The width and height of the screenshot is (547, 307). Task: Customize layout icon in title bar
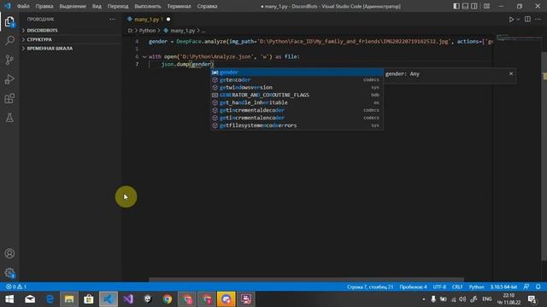tap(486, 6)
